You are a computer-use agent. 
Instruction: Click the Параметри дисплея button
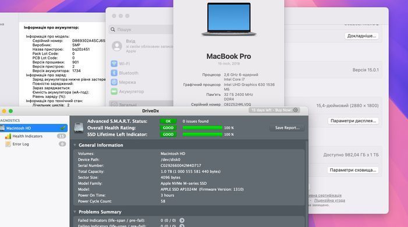point(353,121)
